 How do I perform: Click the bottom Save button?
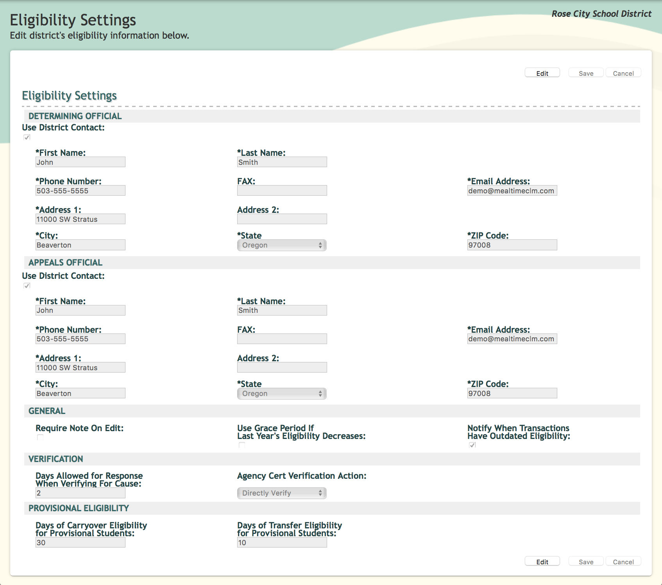[x=586, y=562]
